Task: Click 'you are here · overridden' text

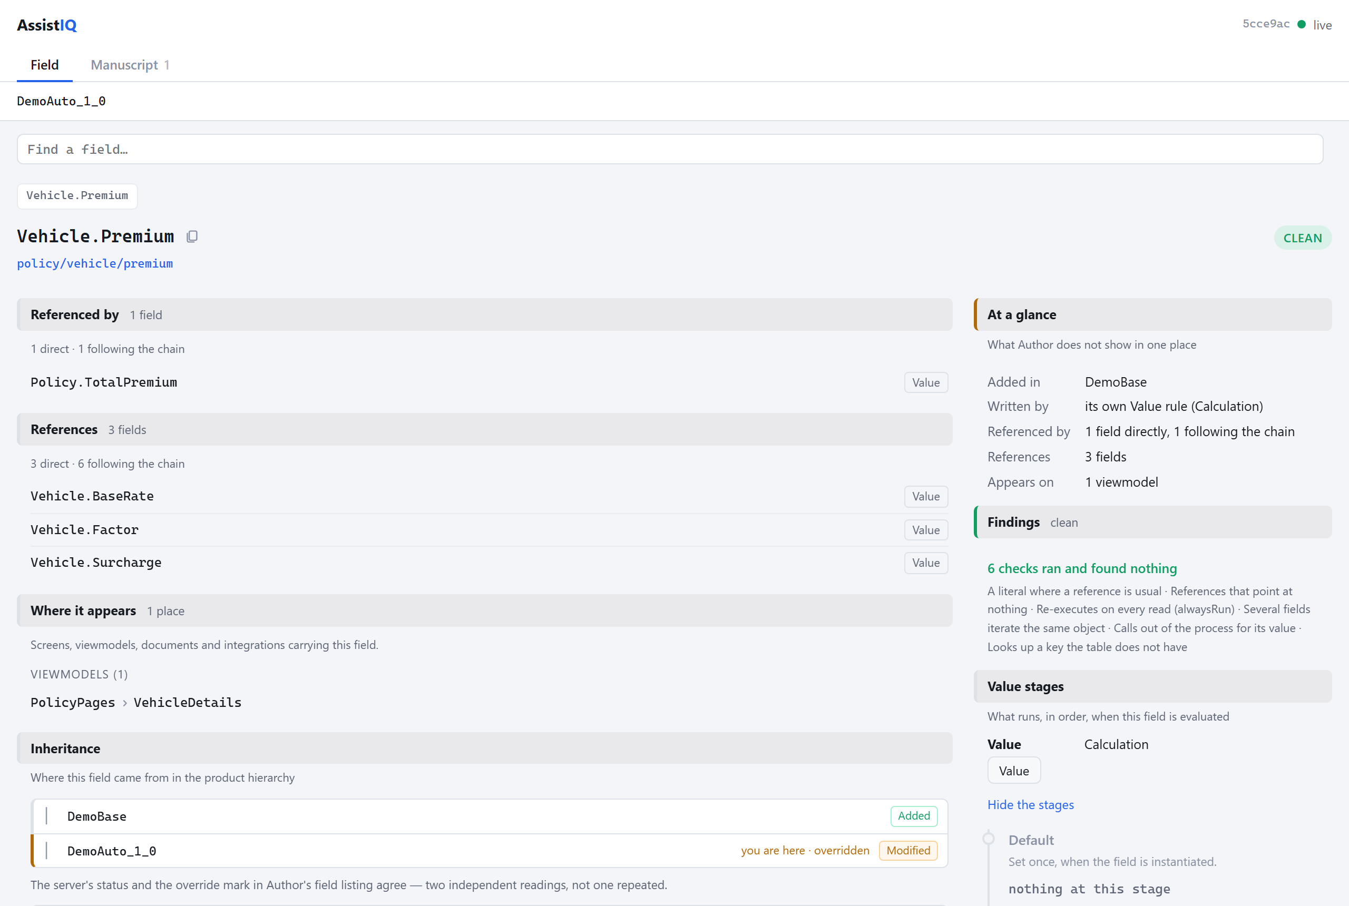Action: 805,851
